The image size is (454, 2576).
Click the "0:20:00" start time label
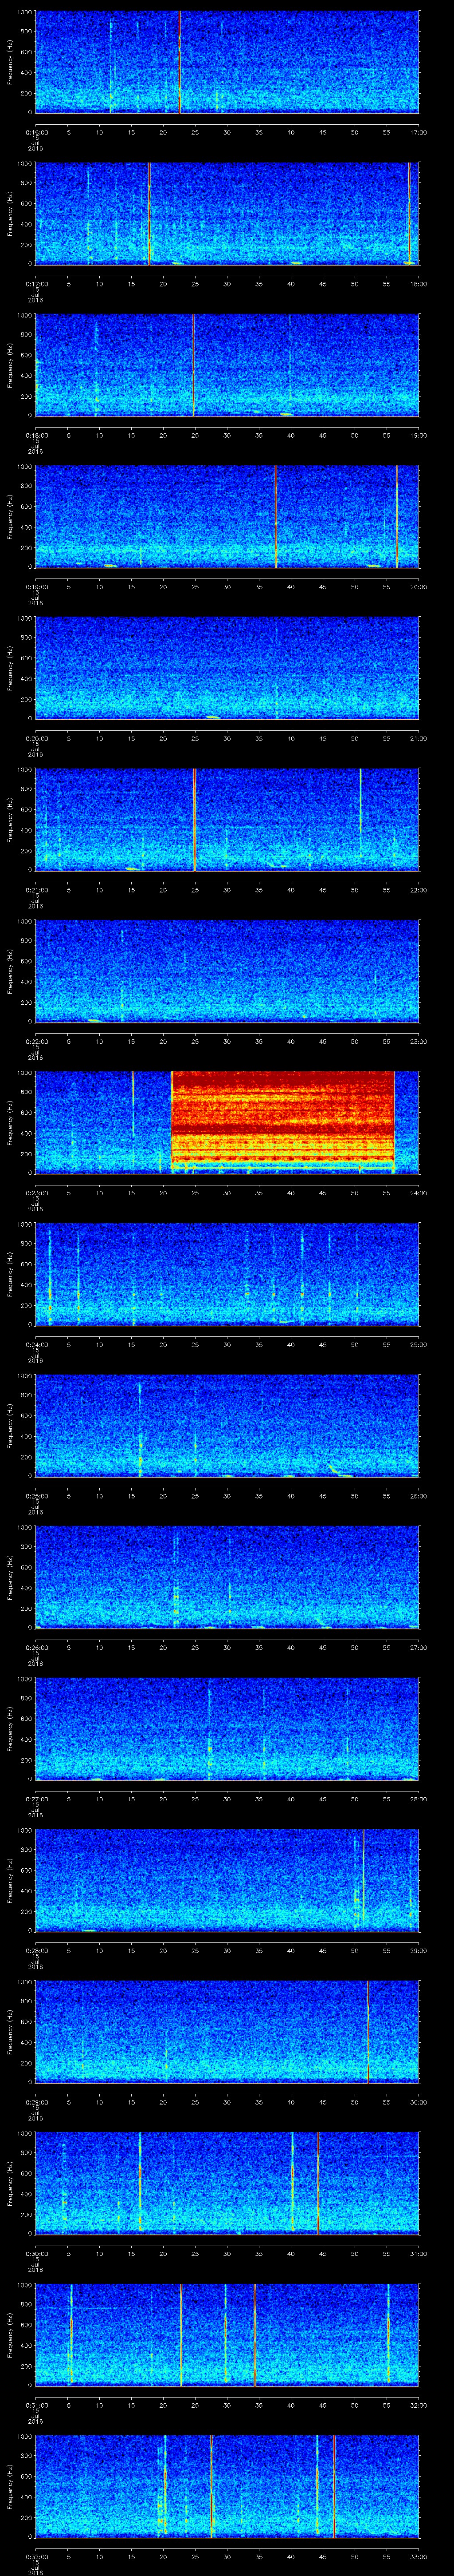point(36,738)
